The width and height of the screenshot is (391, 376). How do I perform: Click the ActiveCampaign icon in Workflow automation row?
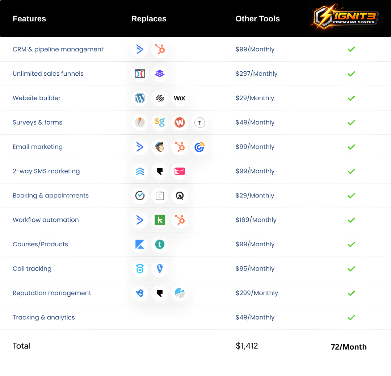pyautogui.click(x=140, y=220)
